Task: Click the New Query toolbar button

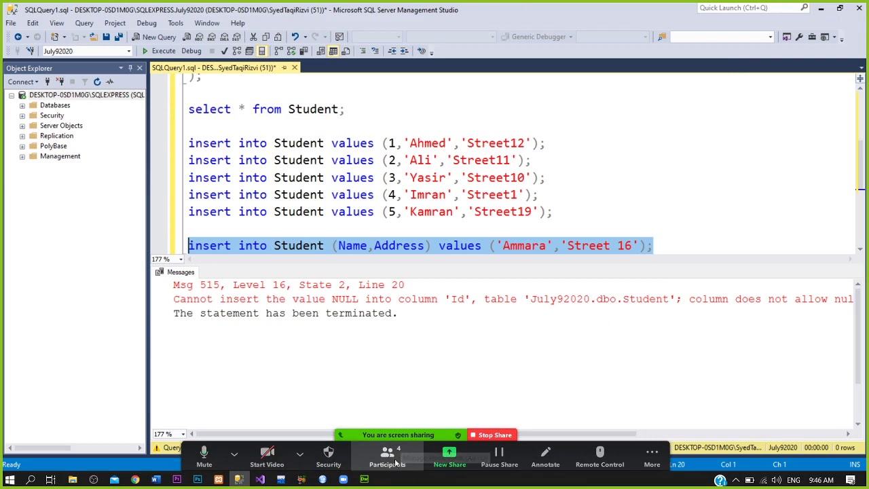Action: (x=154, y=37)
